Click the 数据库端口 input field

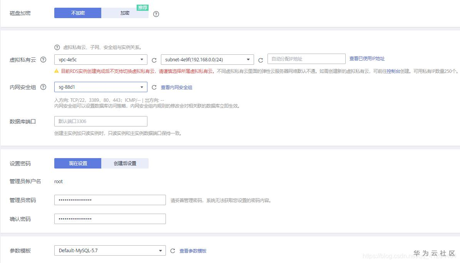coord(100,121)
